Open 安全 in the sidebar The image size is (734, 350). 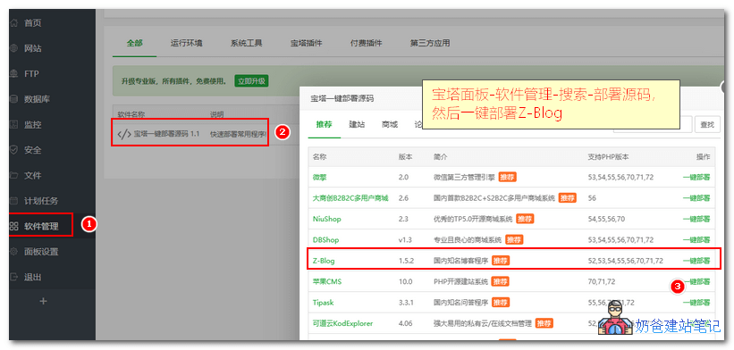click(32, 150)
